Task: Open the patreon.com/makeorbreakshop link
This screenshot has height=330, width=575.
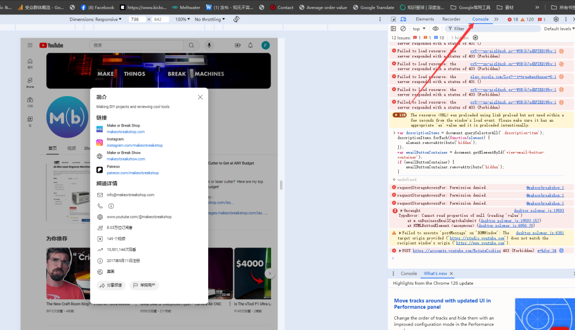Action: point(133,173)
